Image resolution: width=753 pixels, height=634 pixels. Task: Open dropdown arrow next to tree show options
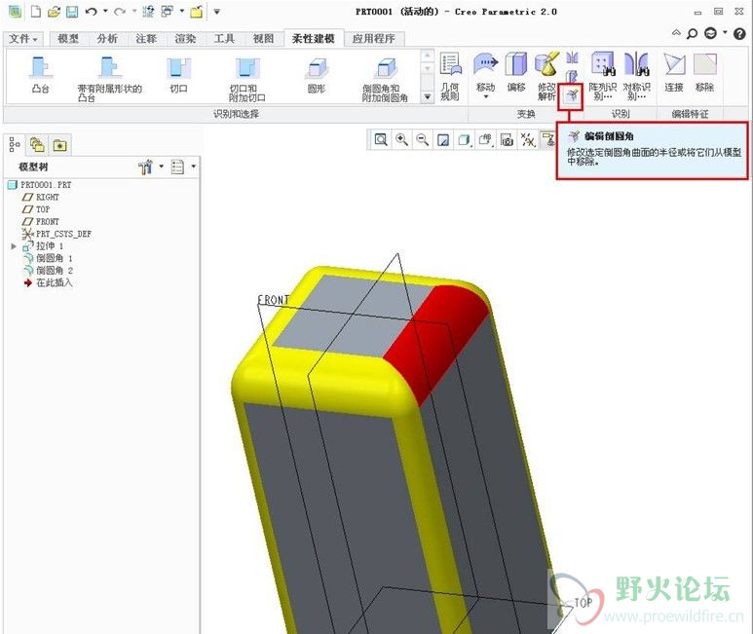(x=194, y=167)
